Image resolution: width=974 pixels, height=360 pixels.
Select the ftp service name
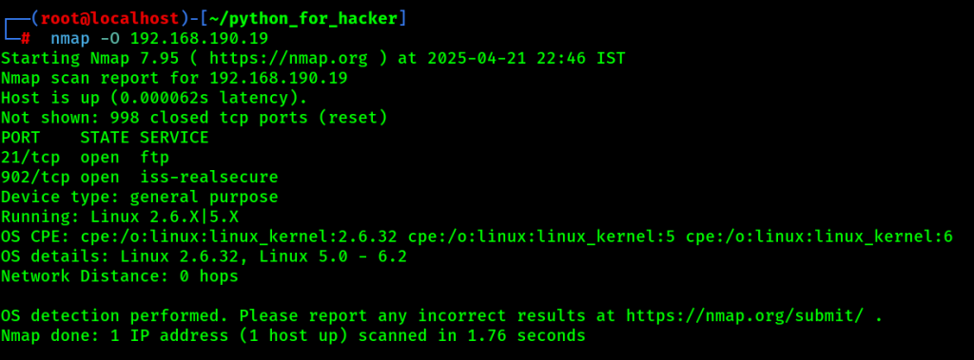(x=155, y=157)
